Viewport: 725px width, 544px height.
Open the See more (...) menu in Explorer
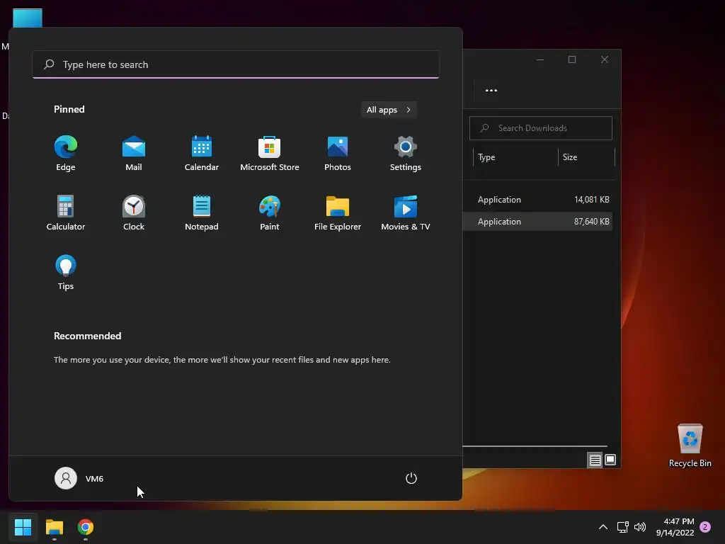tap(491, 91)
